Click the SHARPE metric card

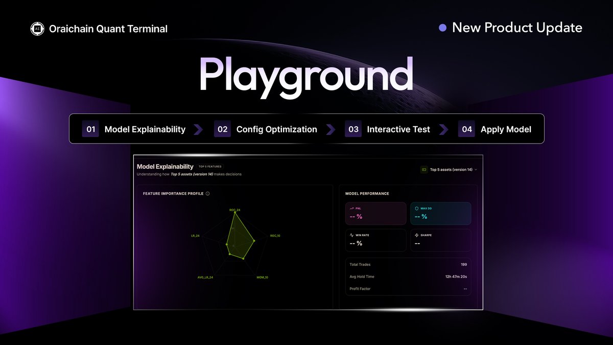[441, 240]
